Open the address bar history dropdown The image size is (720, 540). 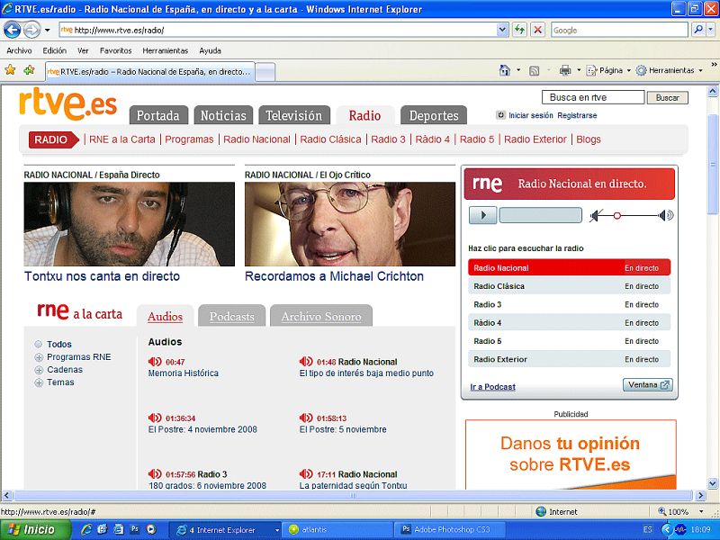point(502,30)
